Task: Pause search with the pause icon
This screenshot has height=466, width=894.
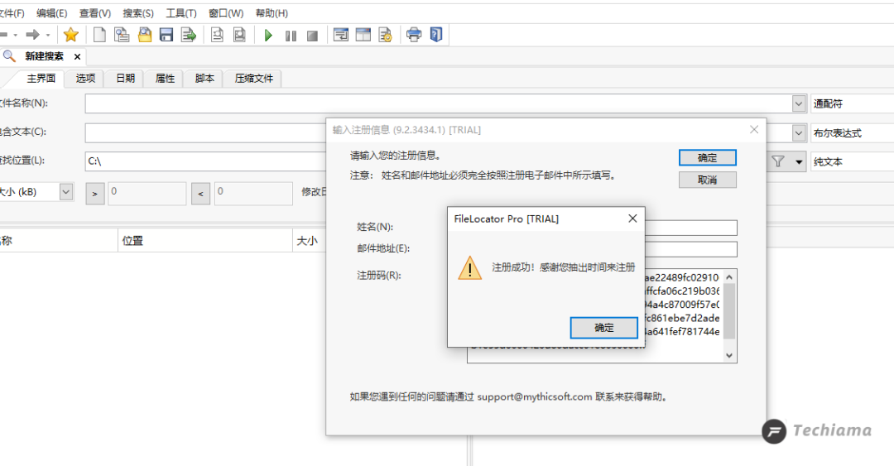Action: tap(291, 36)
